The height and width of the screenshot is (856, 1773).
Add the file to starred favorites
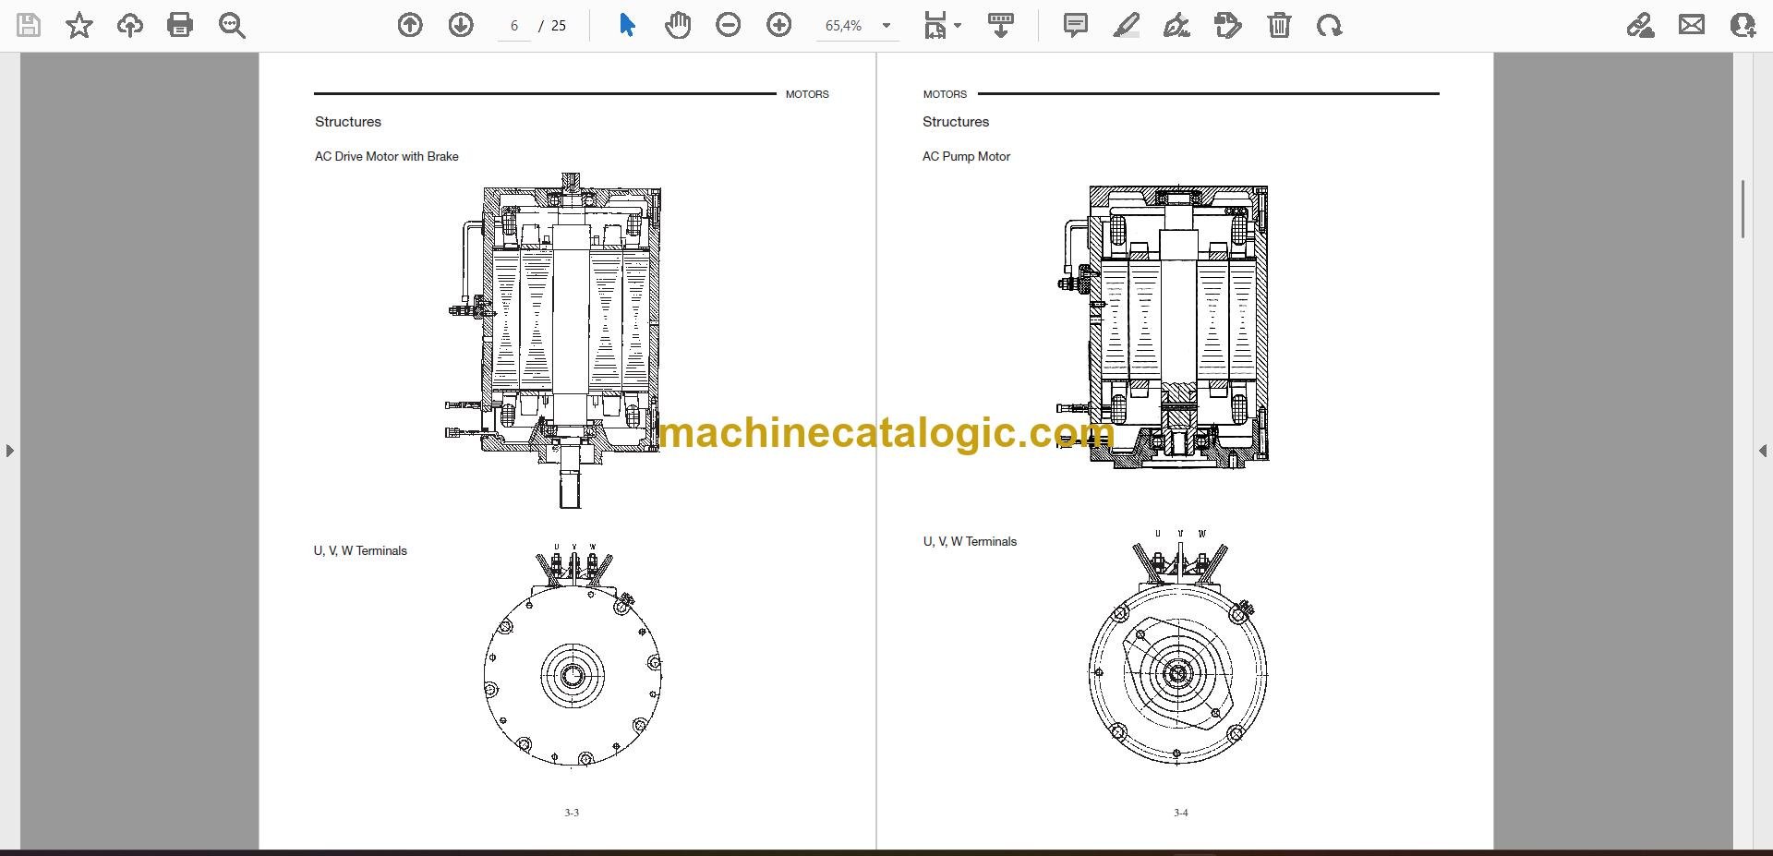point(79,25)
